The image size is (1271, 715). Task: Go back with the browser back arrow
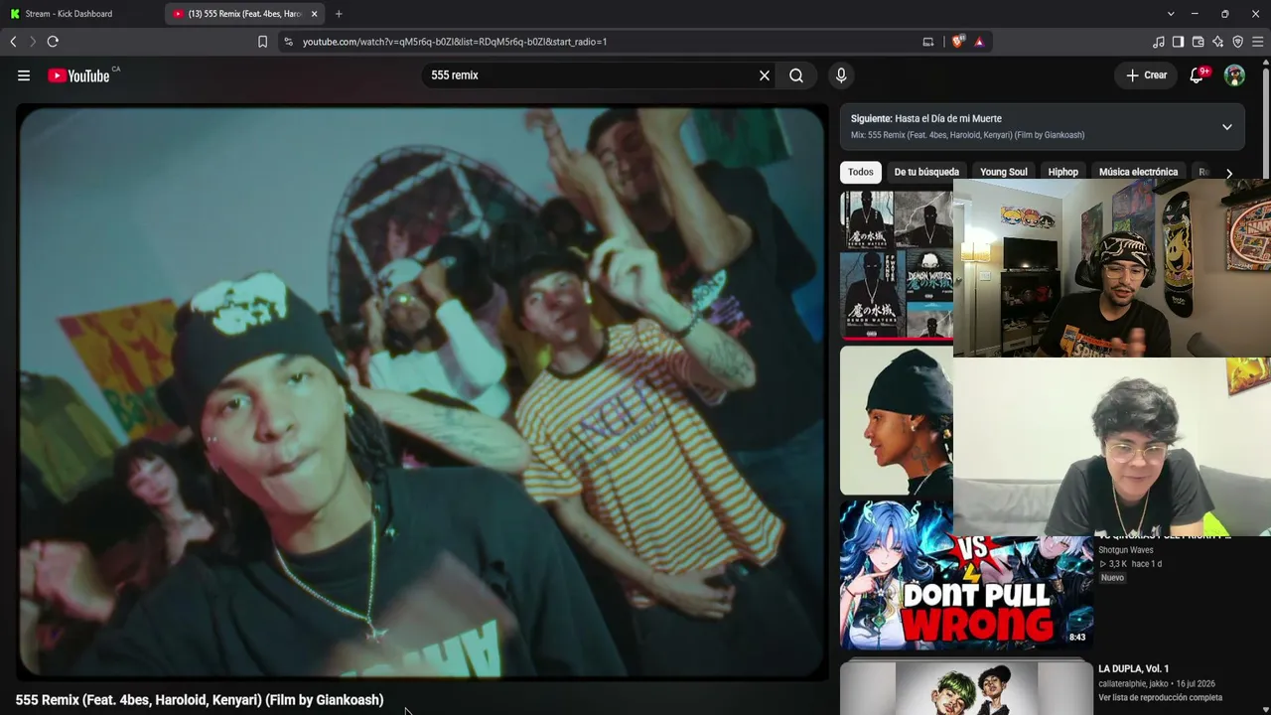click(13, 42)
